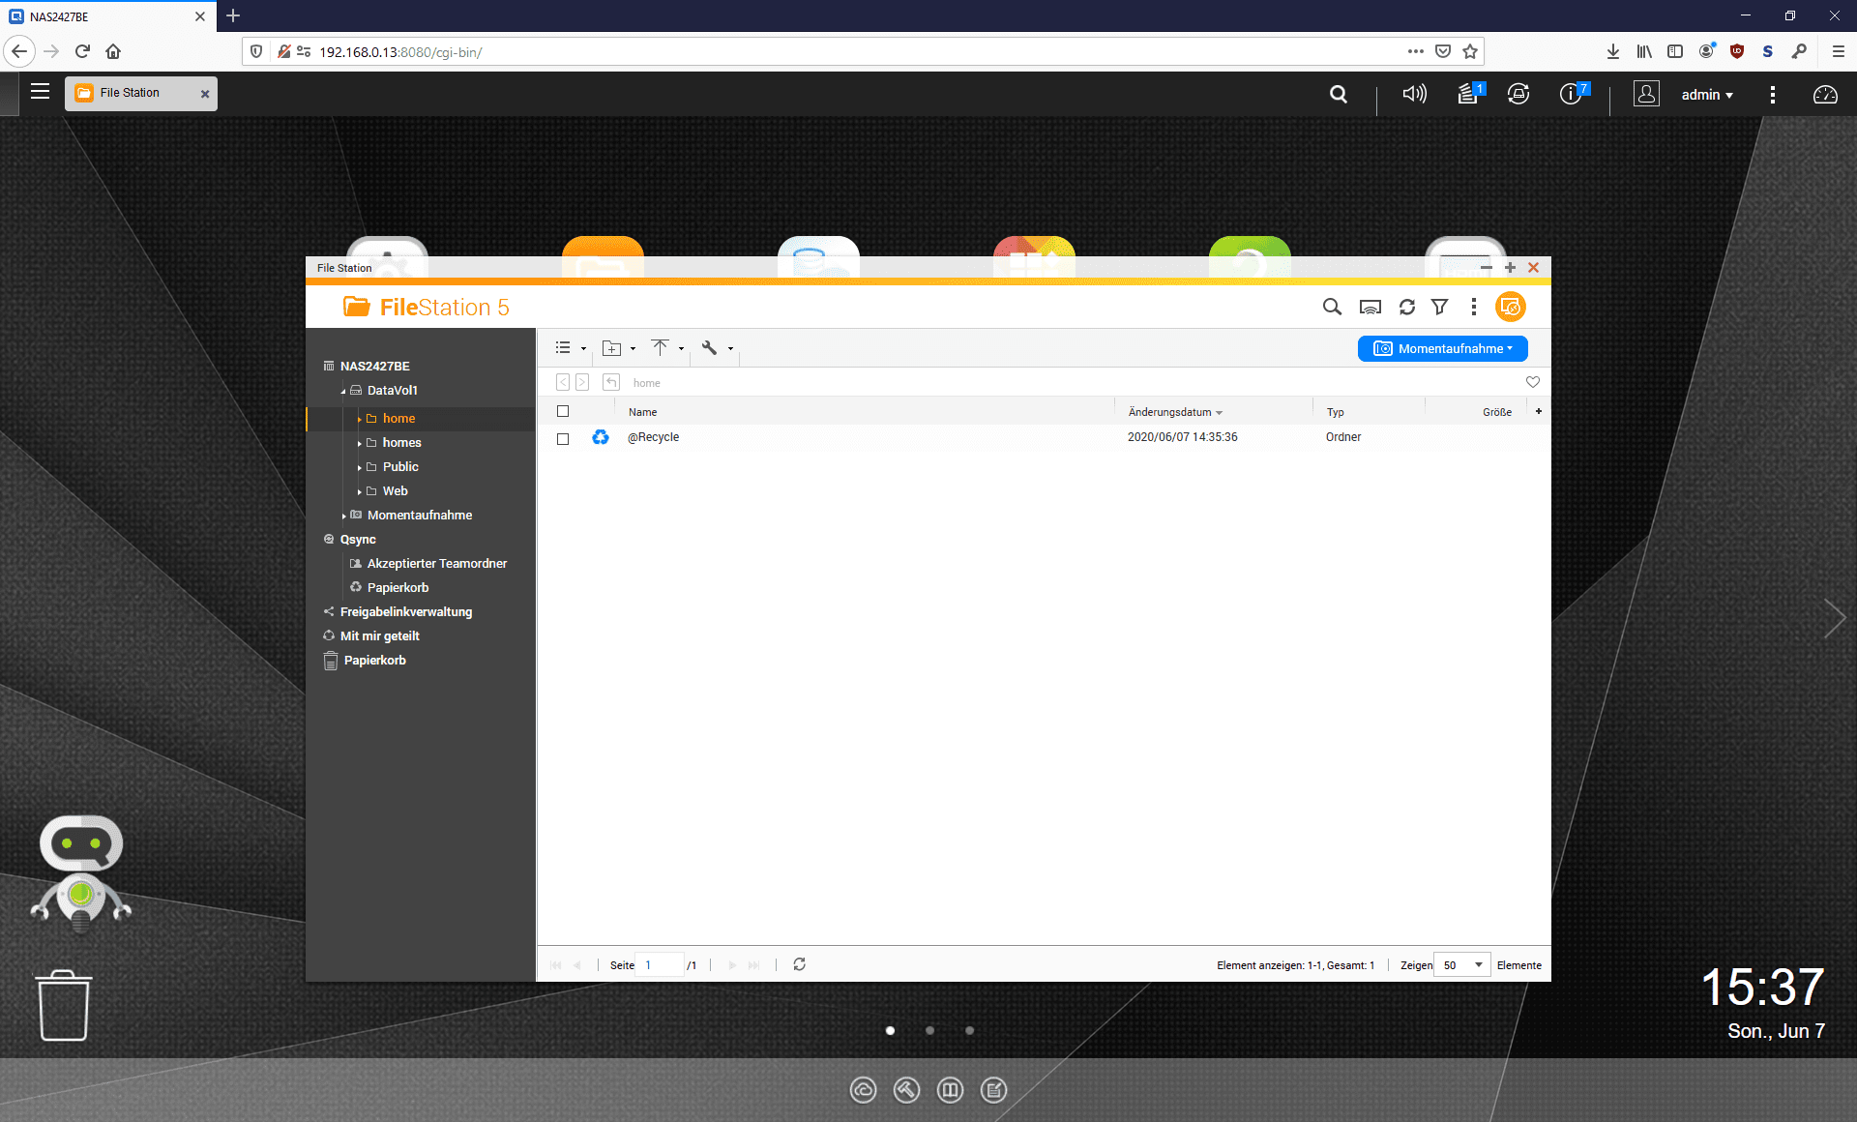This screenshot has height=1122, width=1857.
Task: Expand the Public folder in sidebar
Action: [x=359, y=466]
